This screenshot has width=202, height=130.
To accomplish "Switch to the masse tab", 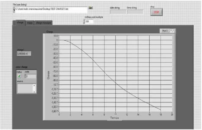I will coord(30,23).
